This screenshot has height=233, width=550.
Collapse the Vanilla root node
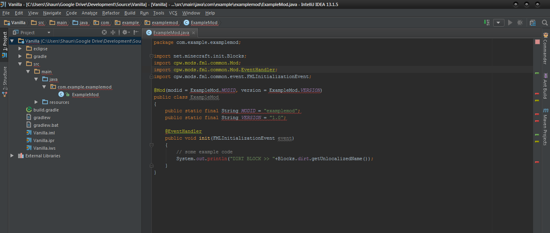(x=12, y=41)
